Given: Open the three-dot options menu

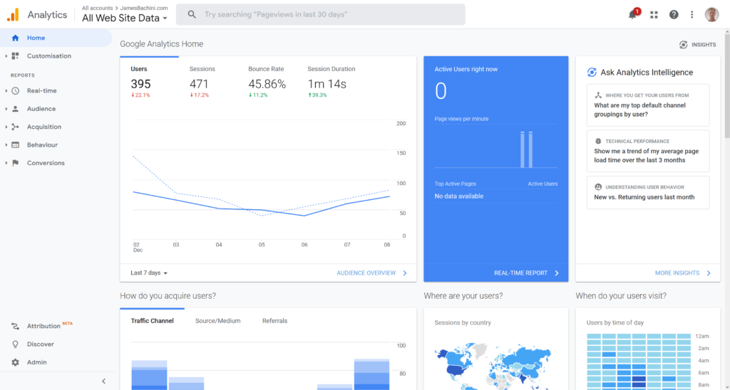Looking at the screenshot, I should [692, 15].
